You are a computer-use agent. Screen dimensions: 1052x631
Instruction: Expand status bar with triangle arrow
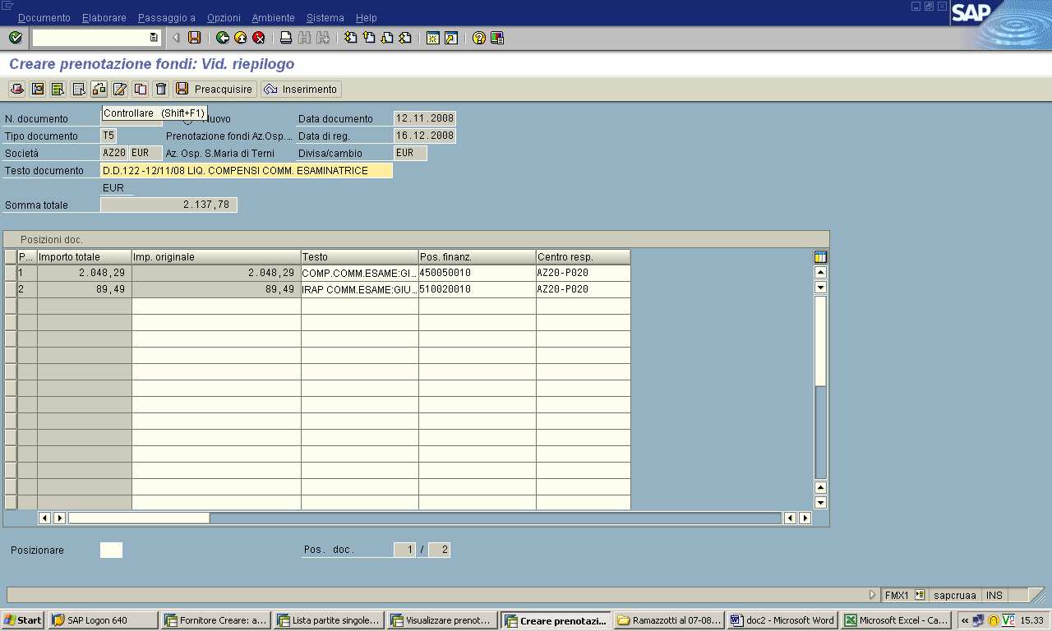873,595
